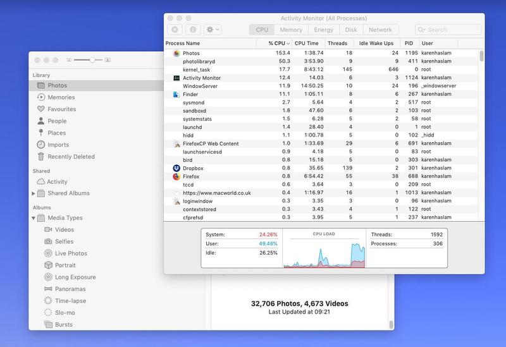Open the gear actions dropdown menu
The width and height of the screenshot is (506, 347).
tap(213, 30)
